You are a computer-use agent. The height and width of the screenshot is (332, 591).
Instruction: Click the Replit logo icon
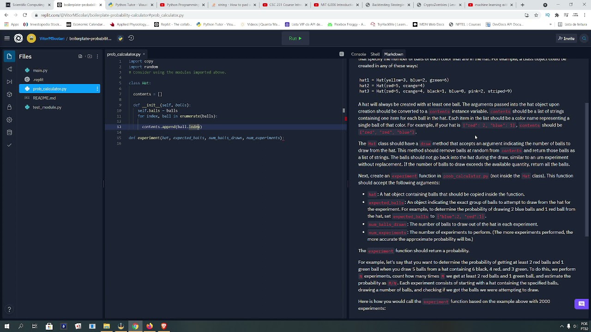tap(18, 38)
